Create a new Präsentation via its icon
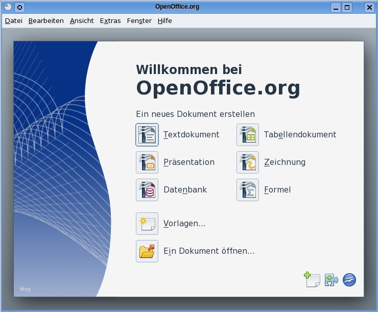This screenshot has width=378, height=312. pos(147,162)
